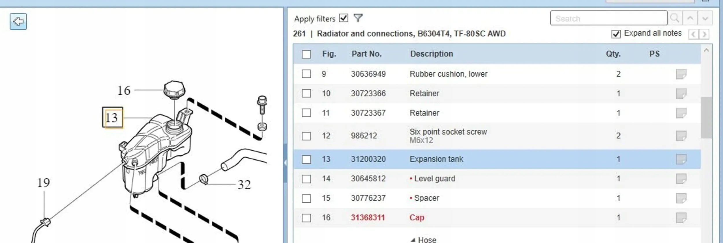723x243 pixels.
Task: Click the M6x12 note text
Action: coord(421,141)
